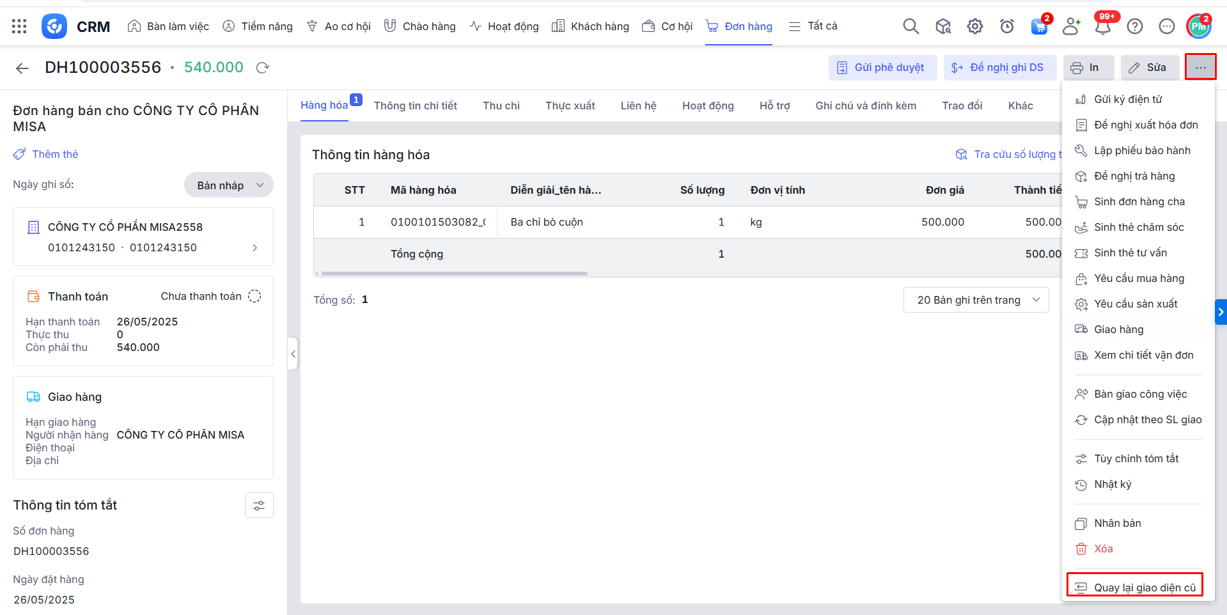Open the 20 Bản ghi trên trang dropdown

tap(976, 300)
